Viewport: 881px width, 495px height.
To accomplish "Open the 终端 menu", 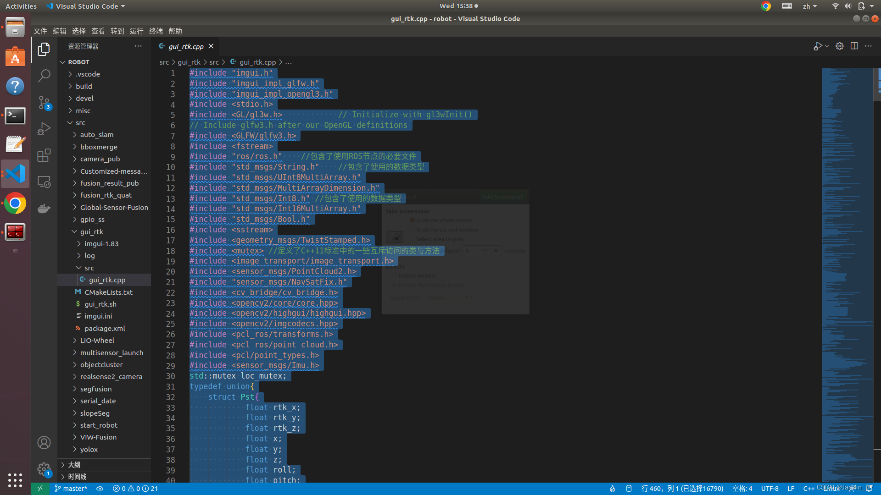I will (x=156, y=31).
